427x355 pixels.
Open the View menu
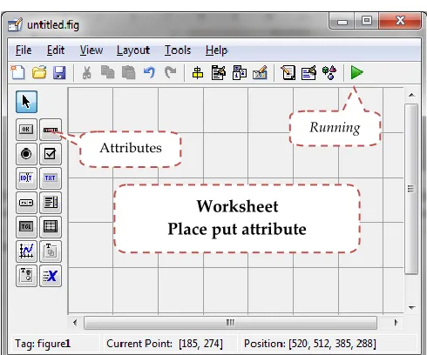pos(91,50)
